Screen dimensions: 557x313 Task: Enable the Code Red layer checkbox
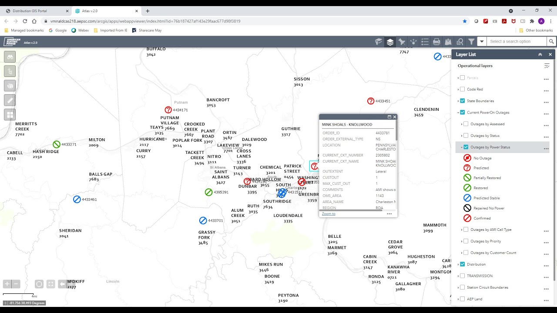point(463,89)
